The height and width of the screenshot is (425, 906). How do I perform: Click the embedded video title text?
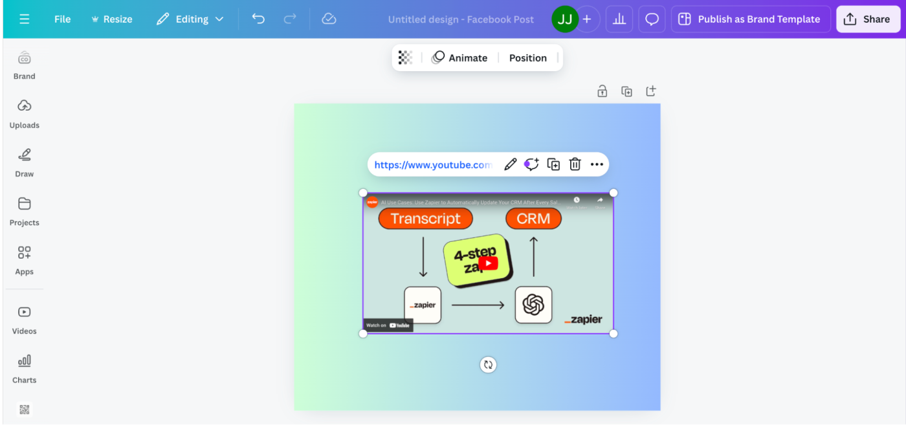point(470,202)
